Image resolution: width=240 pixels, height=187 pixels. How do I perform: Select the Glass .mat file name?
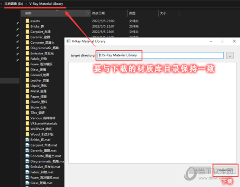[41, 183]
